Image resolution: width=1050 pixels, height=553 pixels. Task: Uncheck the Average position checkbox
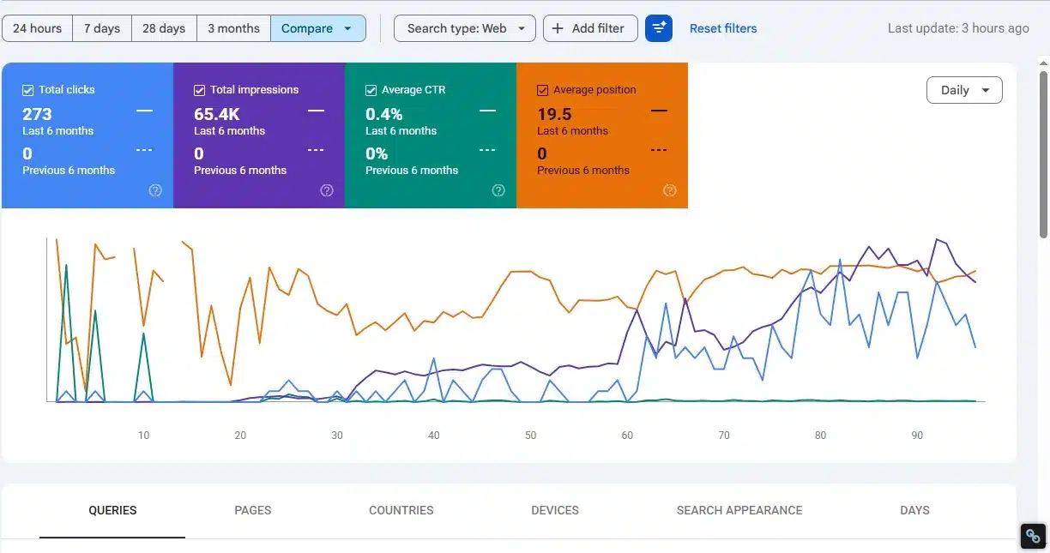point(542,90)
